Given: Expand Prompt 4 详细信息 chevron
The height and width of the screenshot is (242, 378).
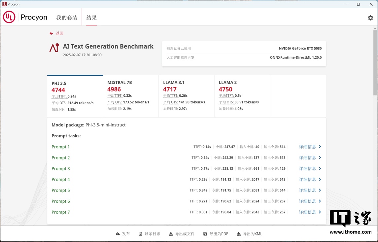Looking at the screenshot, I should pos(320,180).
